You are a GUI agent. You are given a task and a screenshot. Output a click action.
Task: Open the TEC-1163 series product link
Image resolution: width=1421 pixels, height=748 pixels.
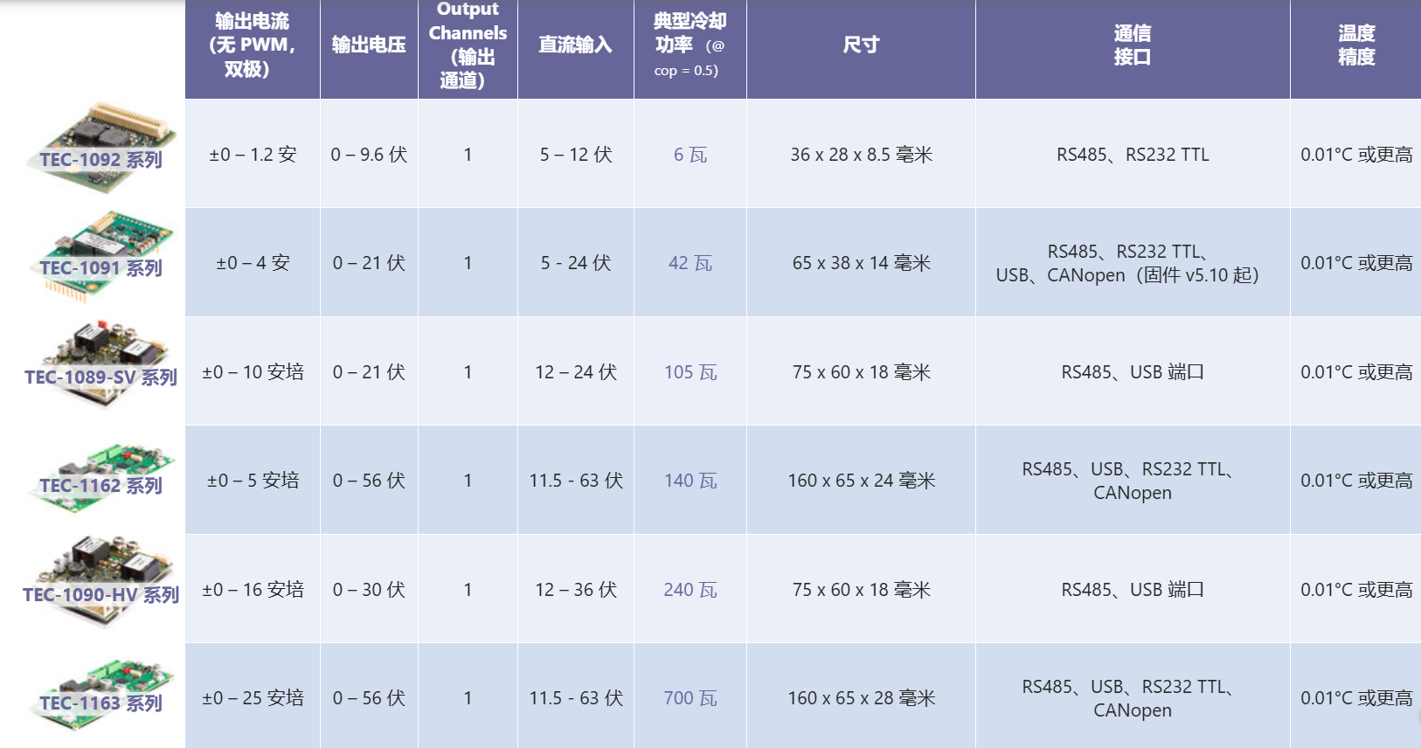(x=101, y=703)
